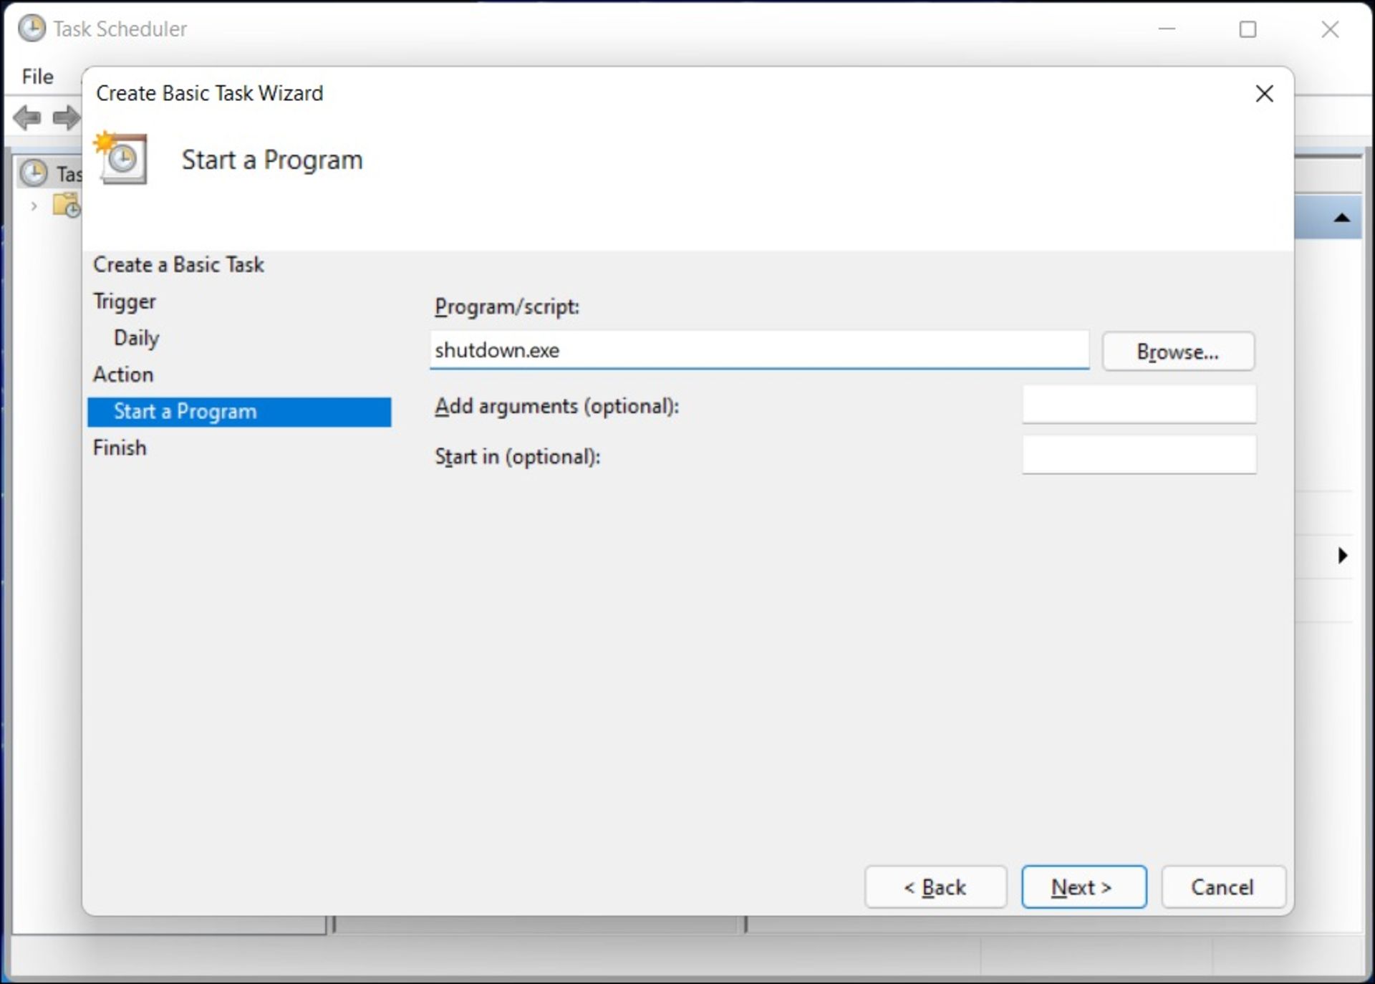This screenshot has width=1375, height=984.
Task: Close the Task Scheduler main window
Action: 1330,29
